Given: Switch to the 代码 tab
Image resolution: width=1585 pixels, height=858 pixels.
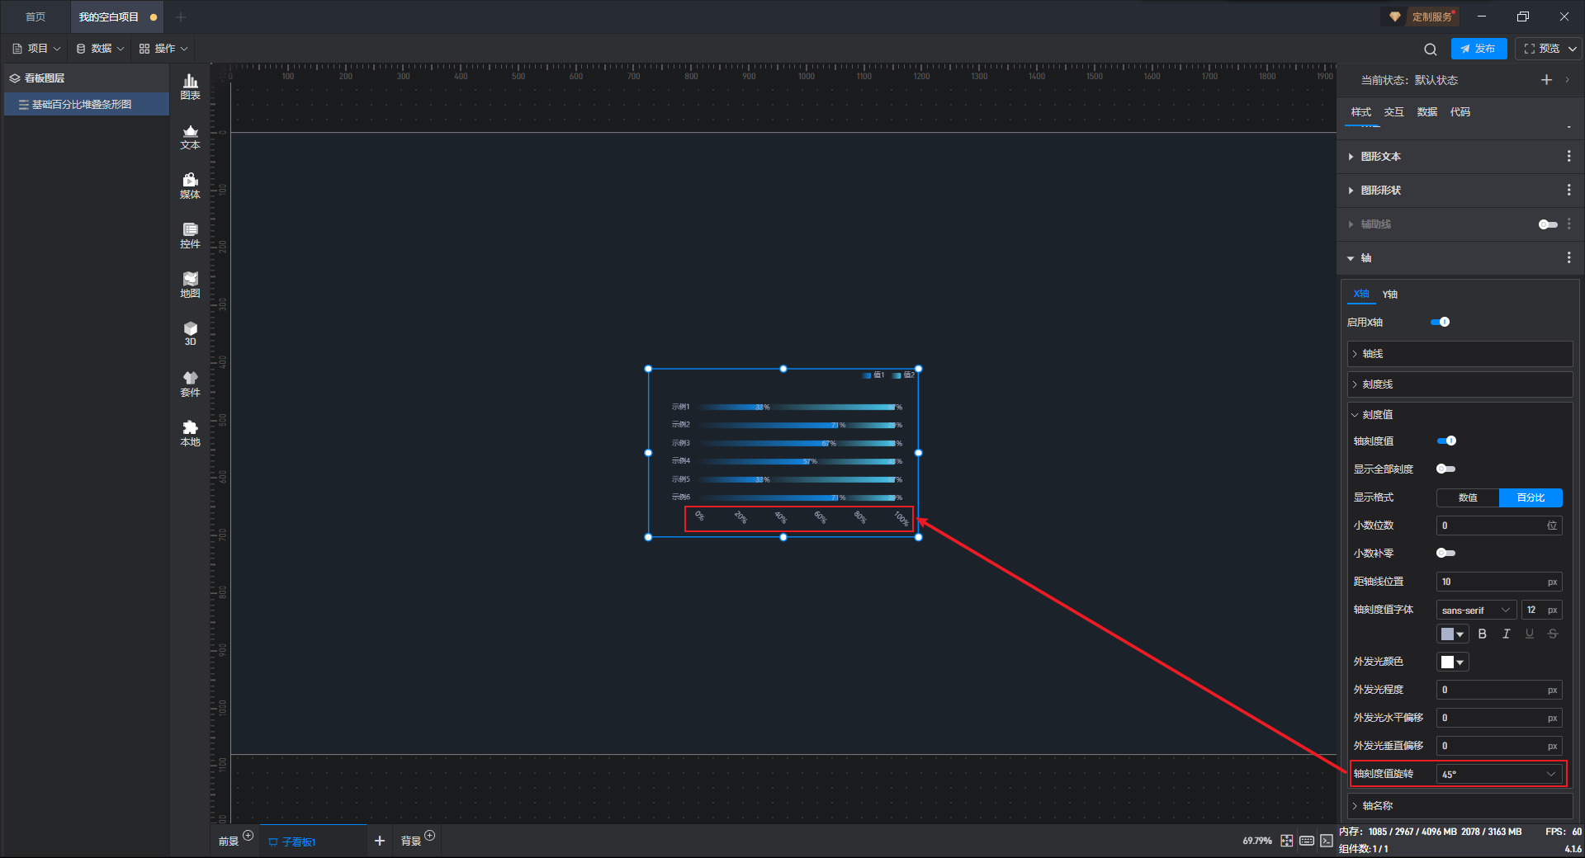Looking at the screenshot, I should click(1460, 112).
